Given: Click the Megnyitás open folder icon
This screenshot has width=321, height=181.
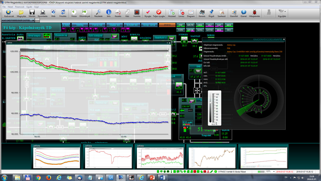Looking at the screenshot, I should tap(21, 13).
